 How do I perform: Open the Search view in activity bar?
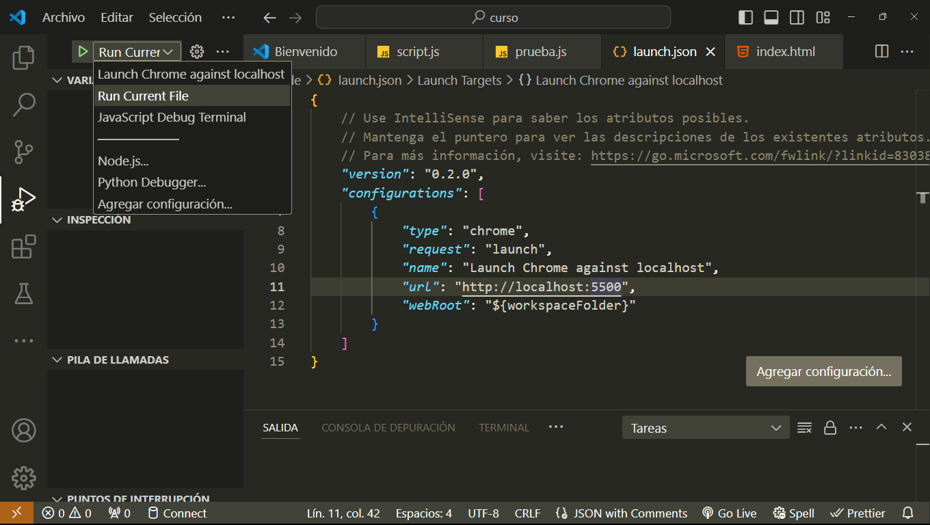[x=24, y=104]
